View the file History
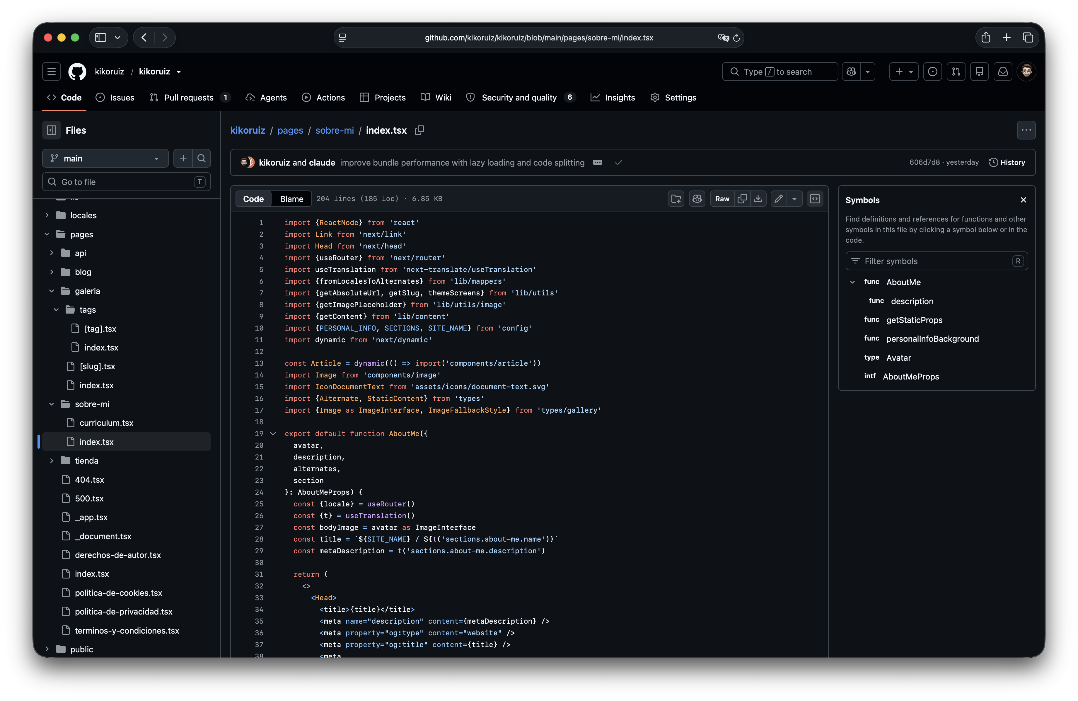Image resolution: width=1078 pixels, height=701 pixels. pyautogui.click(x=1007, y=162)
